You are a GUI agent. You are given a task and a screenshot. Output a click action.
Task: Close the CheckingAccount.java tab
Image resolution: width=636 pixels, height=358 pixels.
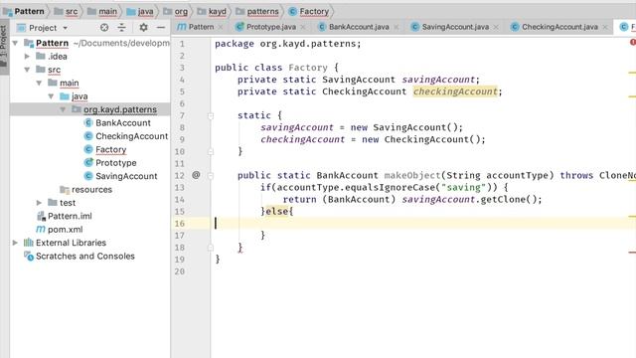click(605, 27)
